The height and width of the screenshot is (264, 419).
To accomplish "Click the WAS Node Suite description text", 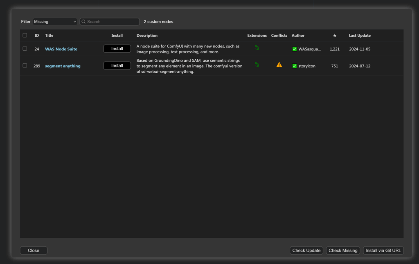I will (188, 49).
